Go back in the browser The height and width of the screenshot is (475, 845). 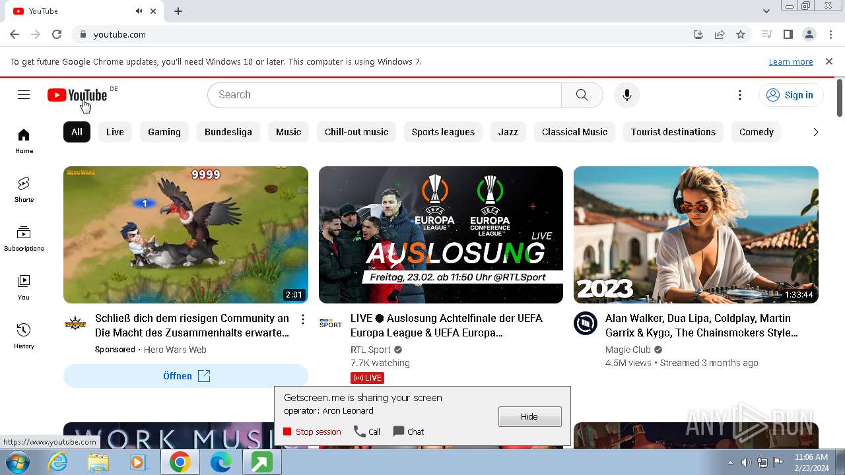[15, 34]
